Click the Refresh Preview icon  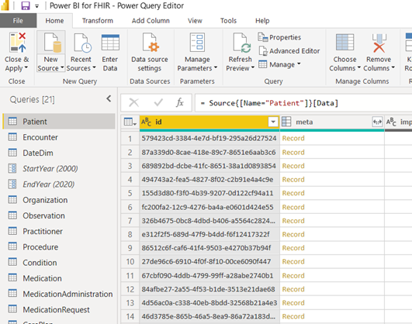point(242,43)
